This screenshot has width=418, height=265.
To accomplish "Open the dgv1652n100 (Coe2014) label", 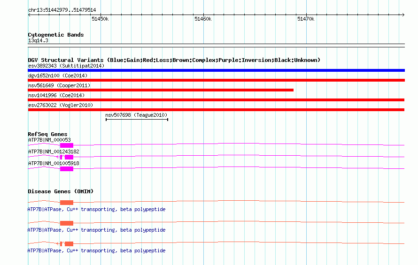I will (x=58, y=76).
